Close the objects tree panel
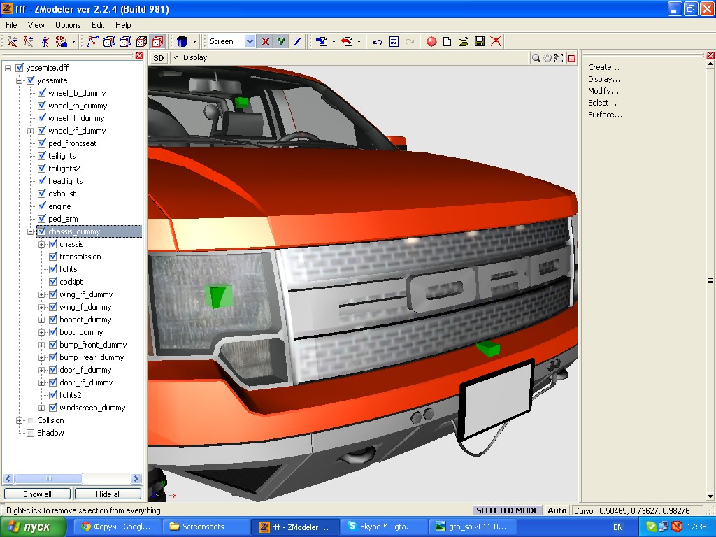Viewport: 716px width, 537px height. coord(139,56)
